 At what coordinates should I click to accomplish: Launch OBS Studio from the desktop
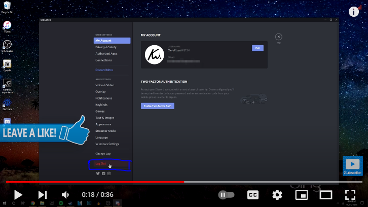[7, 46]
